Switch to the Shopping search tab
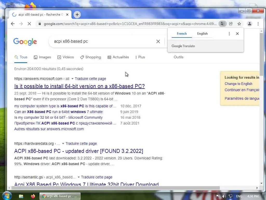Image resolution: width=266 pixels, height=200 pixels. (x=91, y=57)
